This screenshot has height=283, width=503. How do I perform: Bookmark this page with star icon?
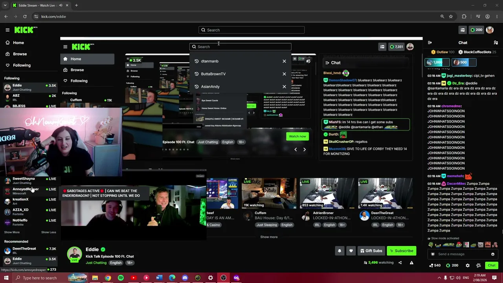pos(451,17)
